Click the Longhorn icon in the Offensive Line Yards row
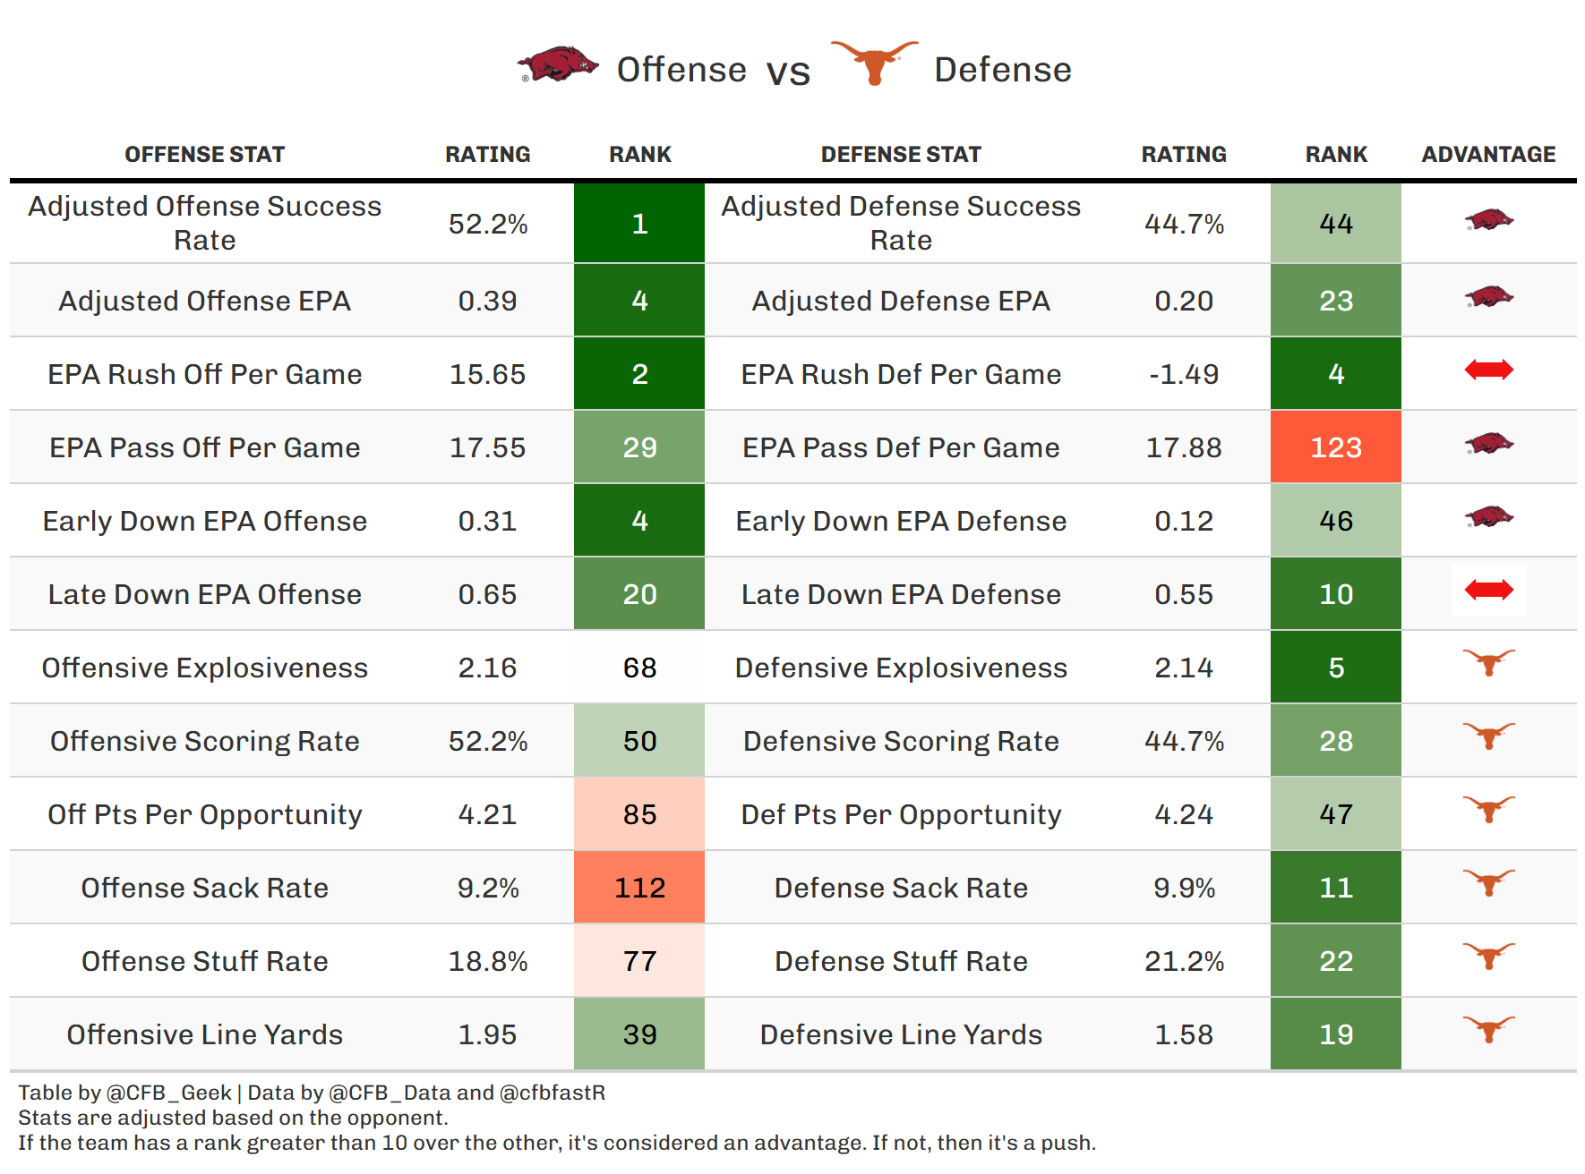The width and height of the screenshot is (1585, 1174). [x=1488, y=1030]
